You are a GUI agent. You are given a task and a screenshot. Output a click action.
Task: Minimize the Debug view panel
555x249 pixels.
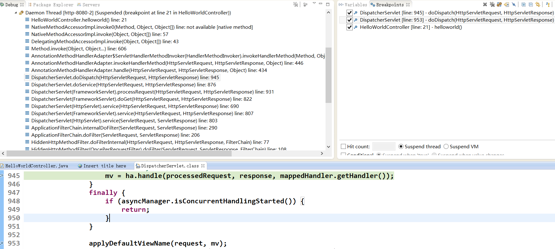(321, 4)
